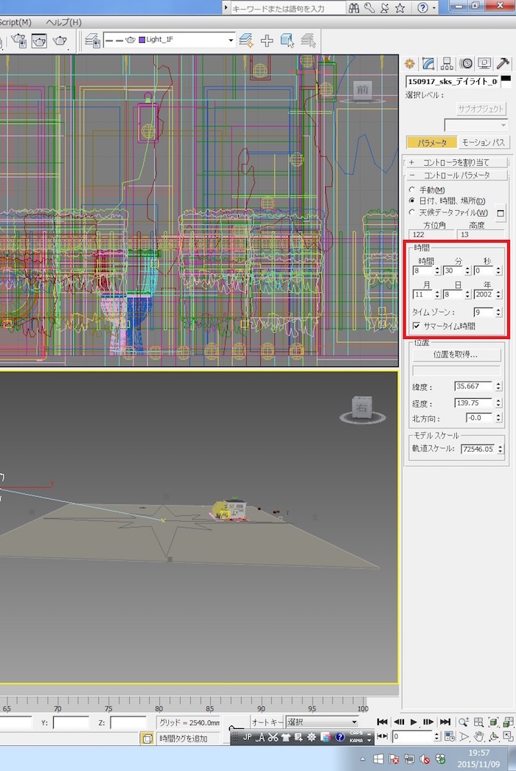Click the binoculars search icon

click(x=355, y=8)
